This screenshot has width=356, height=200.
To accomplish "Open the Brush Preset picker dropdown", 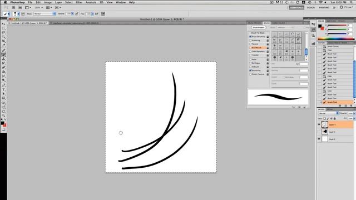I will click(18, 14).
